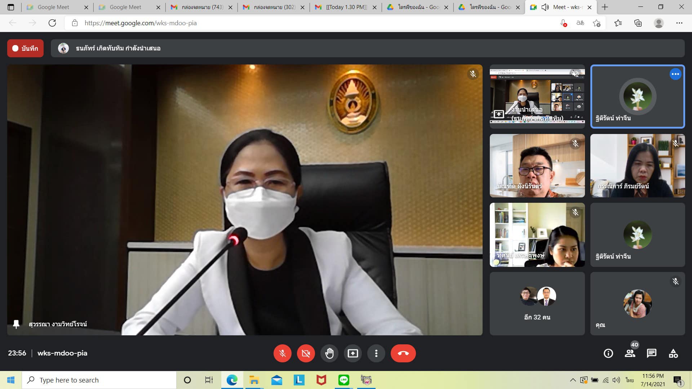Open the meeting details info icon
The width and height of the screenshot is (692, 389).
coord(608,353)
